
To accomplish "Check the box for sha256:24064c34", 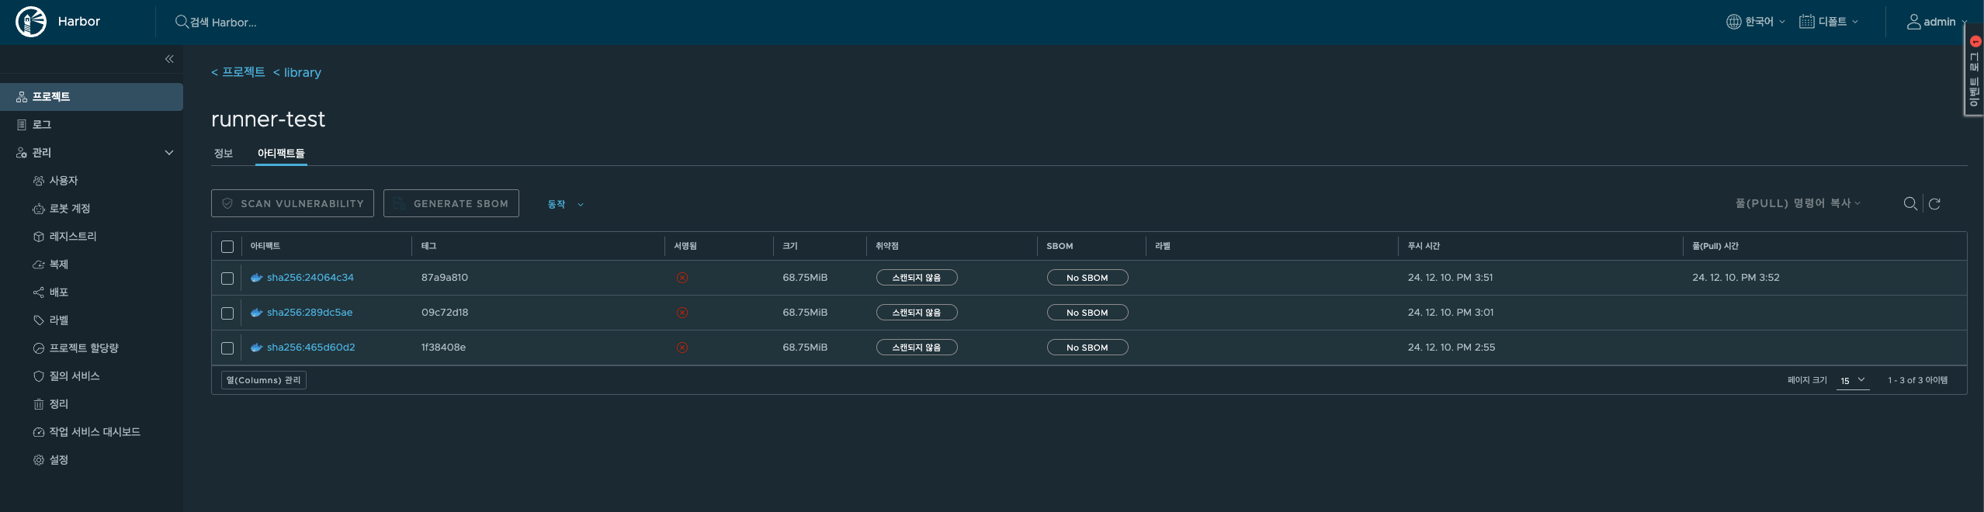I will (227, 278).
